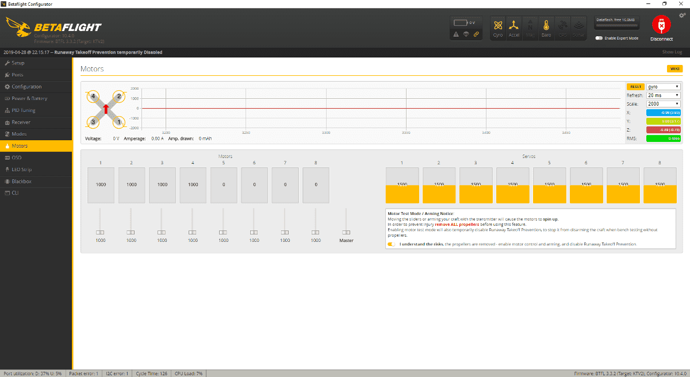Click the green RMS value box
The image size is (690, 377).
[x=664, y=139]
